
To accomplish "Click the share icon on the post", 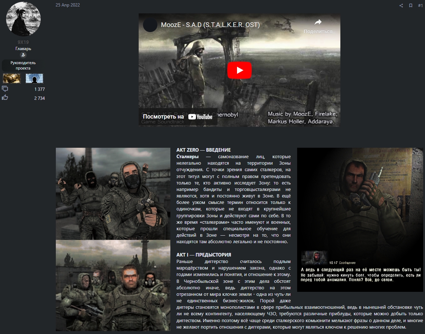I will tap(401, 5).
